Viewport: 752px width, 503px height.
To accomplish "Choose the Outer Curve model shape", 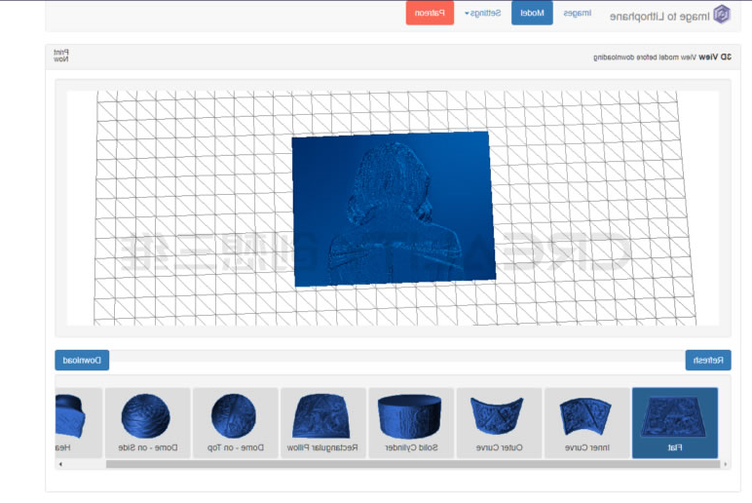I will 499,422.
